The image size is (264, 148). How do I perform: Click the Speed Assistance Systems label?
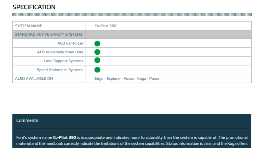click(x=60, y=70)
